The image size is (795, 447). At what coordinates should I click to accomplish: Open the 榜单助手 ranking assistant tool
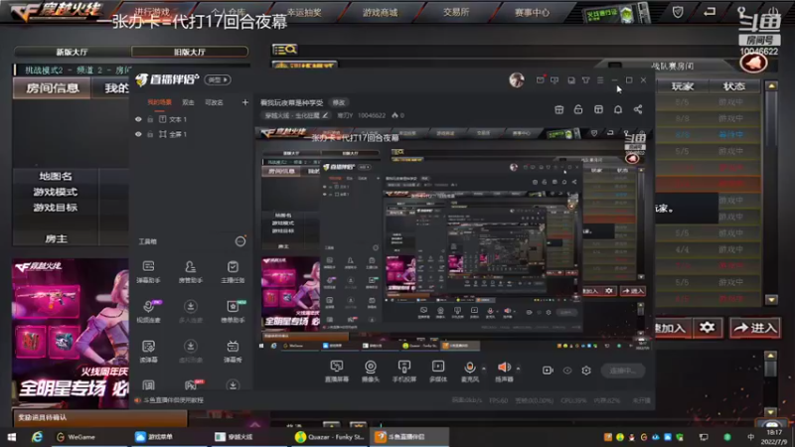233,311
